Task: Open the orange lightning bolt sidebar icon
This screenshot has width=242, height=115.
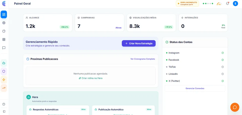Action: pyautogui.click(x=4, y=80)
